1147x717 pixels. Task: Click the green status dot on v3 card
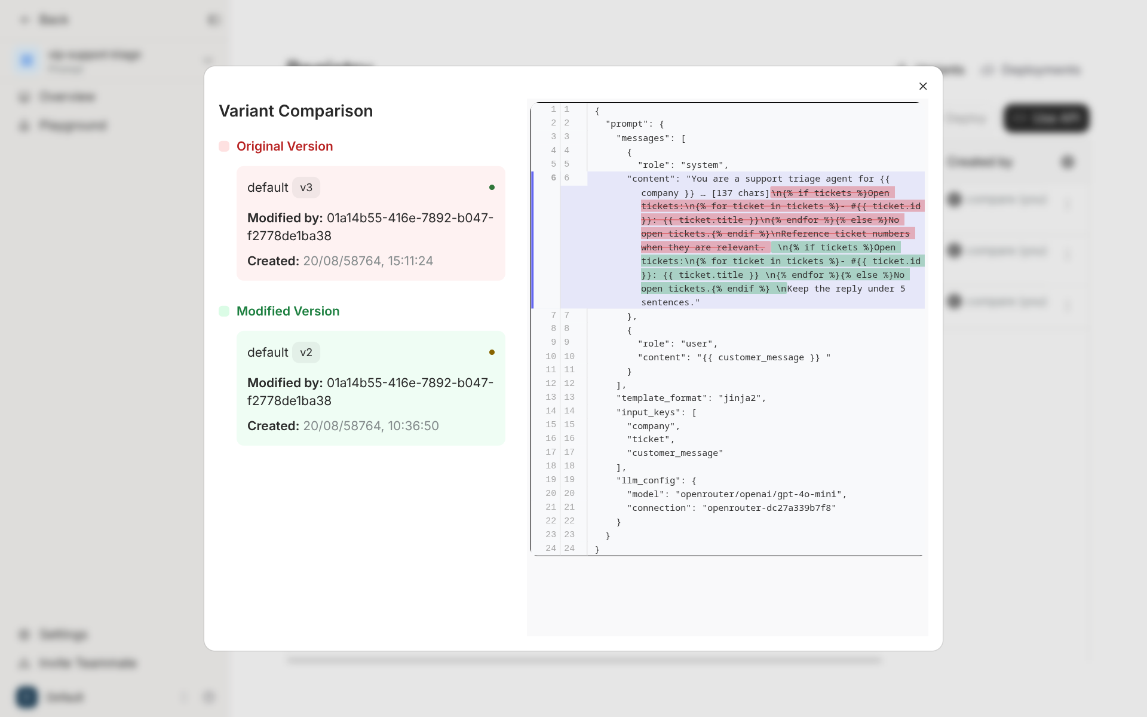click(x=492, y=188)
